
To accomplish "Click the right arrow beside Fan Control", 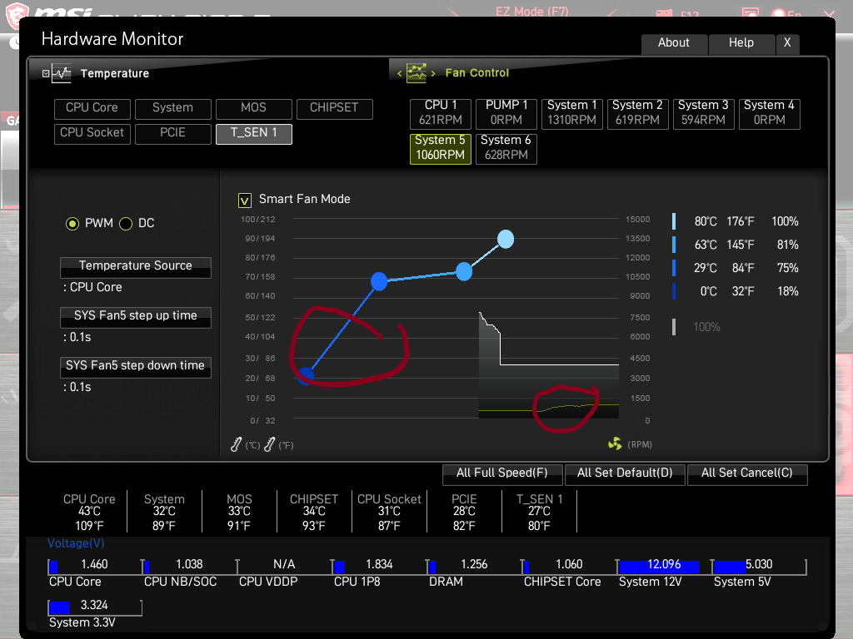I will (433, 73).
